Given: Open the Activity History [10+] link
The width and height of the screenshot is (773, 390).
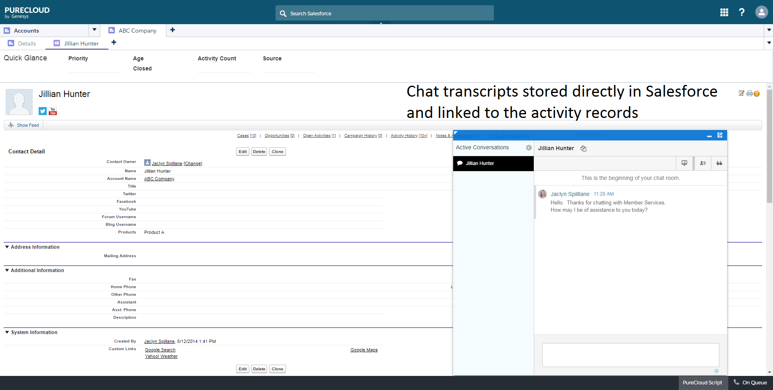Looking at the screenshot, I should pos(409,136).
